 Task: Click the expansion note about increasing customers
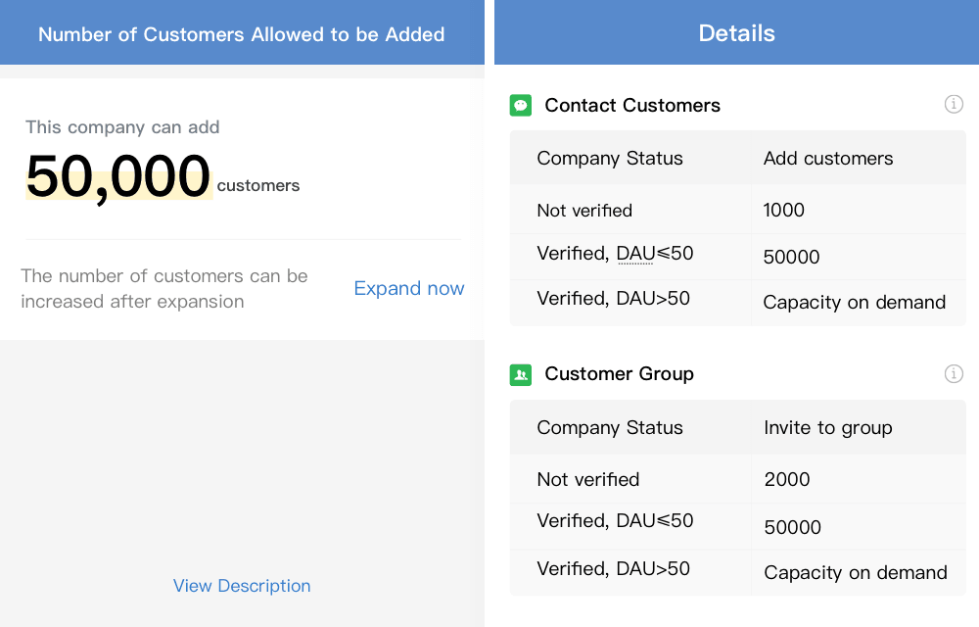coord(164,289)
